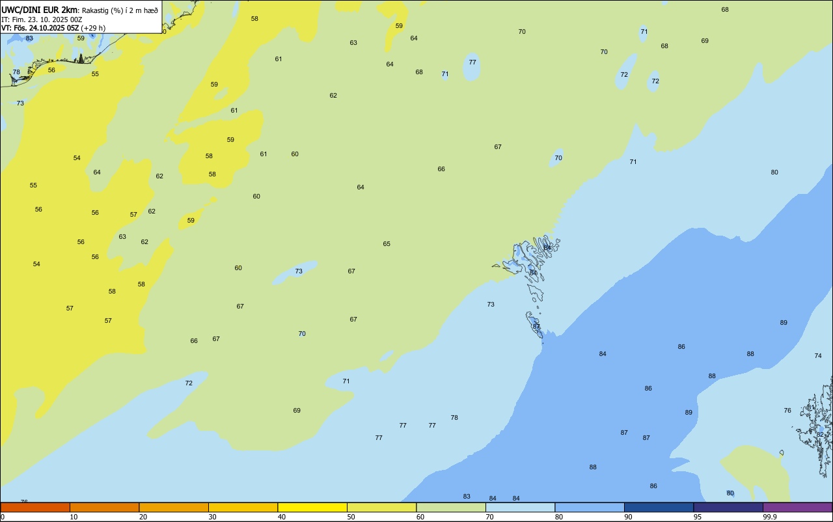
Task: Click the 'VT: Fös. 24.10.2025 05Z' valid time
Action: pyautogui.click(x=40, y=28)
